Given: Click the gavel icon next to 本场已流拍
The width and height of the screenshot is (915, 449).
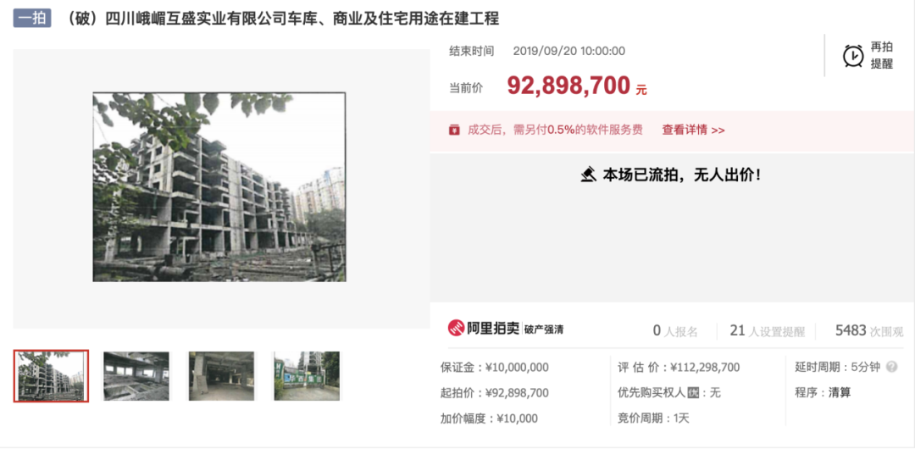Looking at the screenshot, I should point(588,175).
